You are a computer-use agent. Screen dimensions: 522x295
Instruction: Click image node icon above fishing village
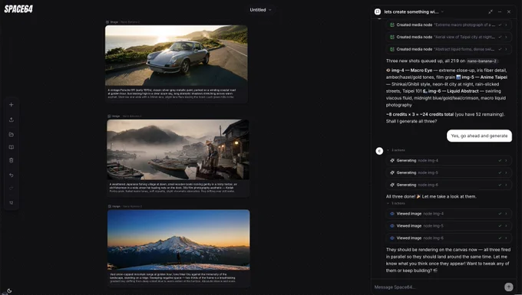pos(109,116)
